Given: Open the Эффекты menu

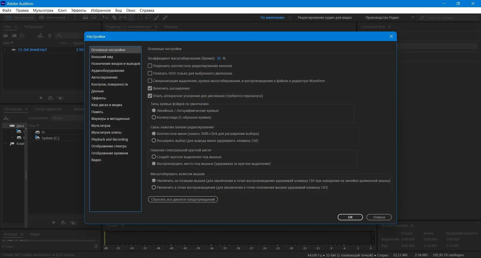Looking at the screenshot, I should pos(79,11).
